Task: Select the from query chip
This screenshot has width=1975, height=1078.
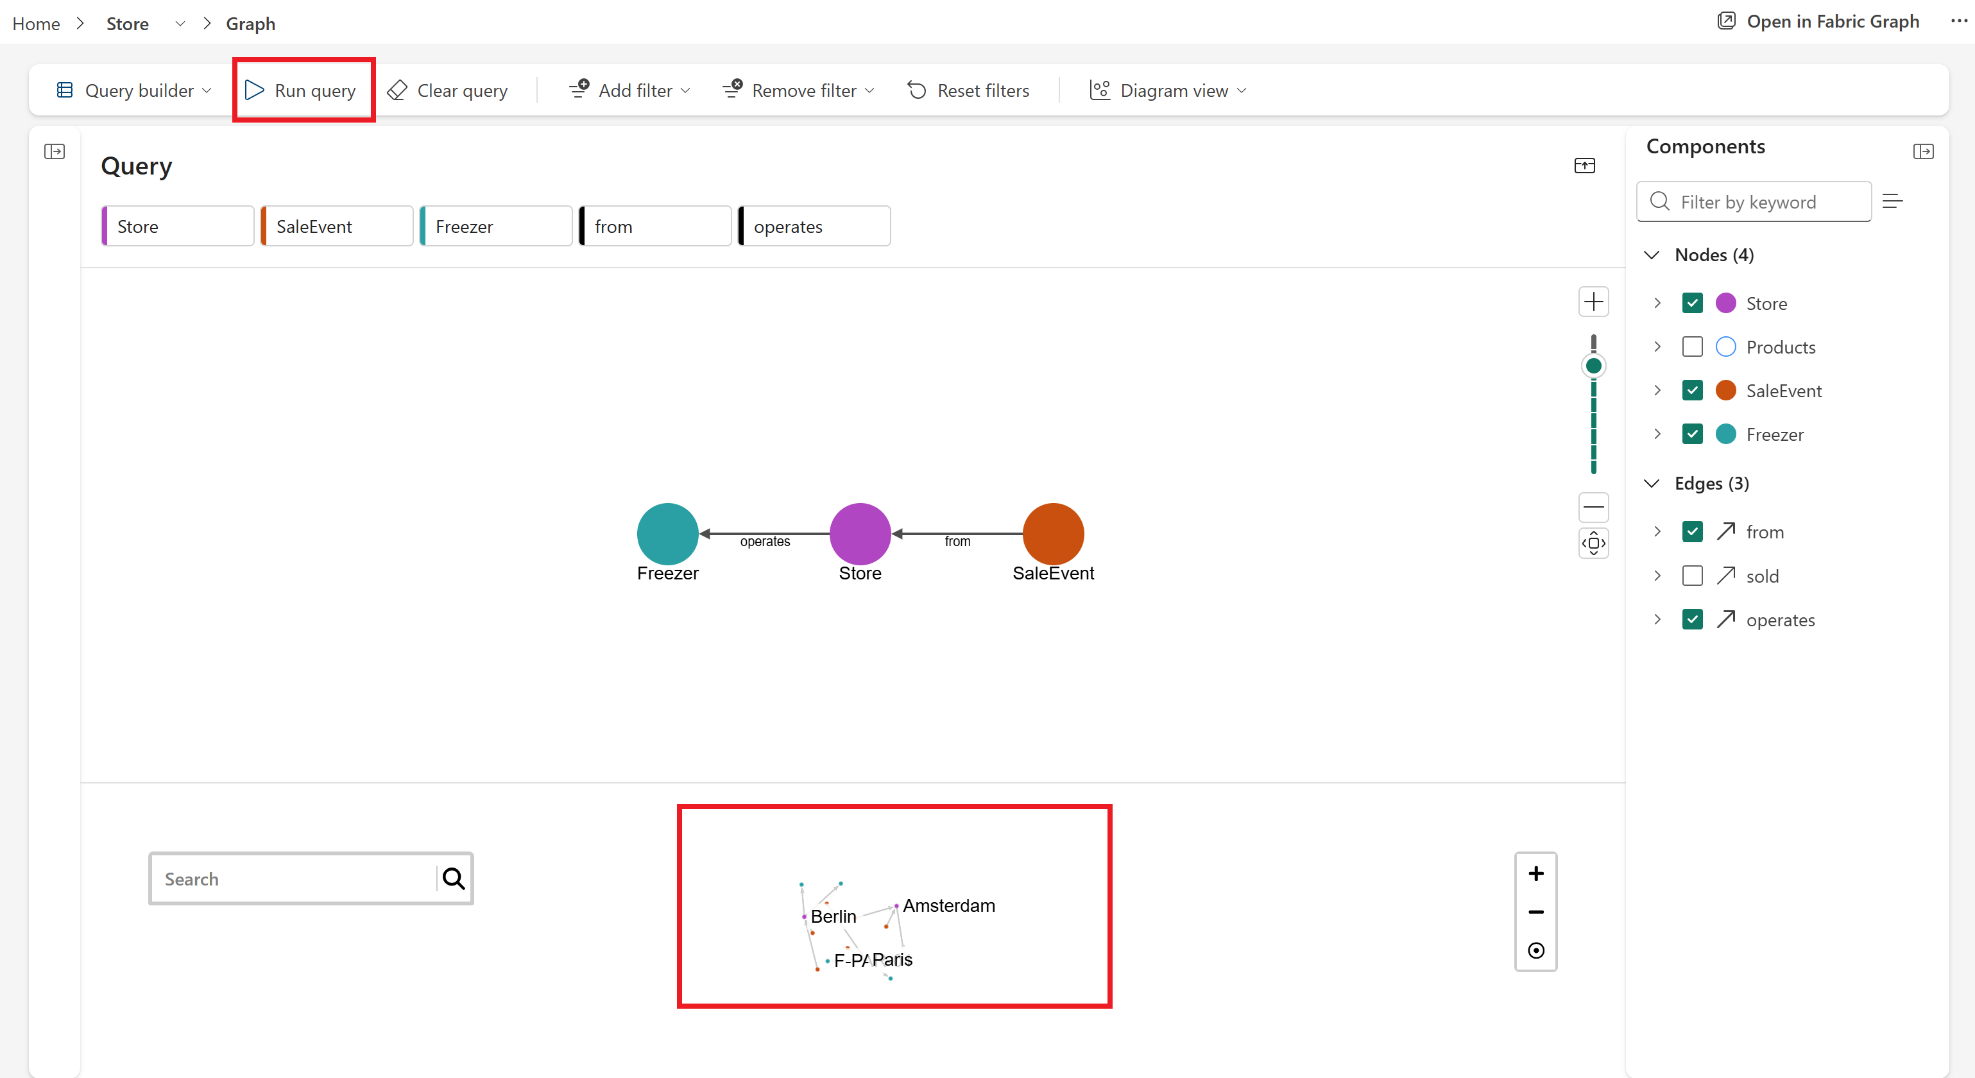Action: pos(654,226)
